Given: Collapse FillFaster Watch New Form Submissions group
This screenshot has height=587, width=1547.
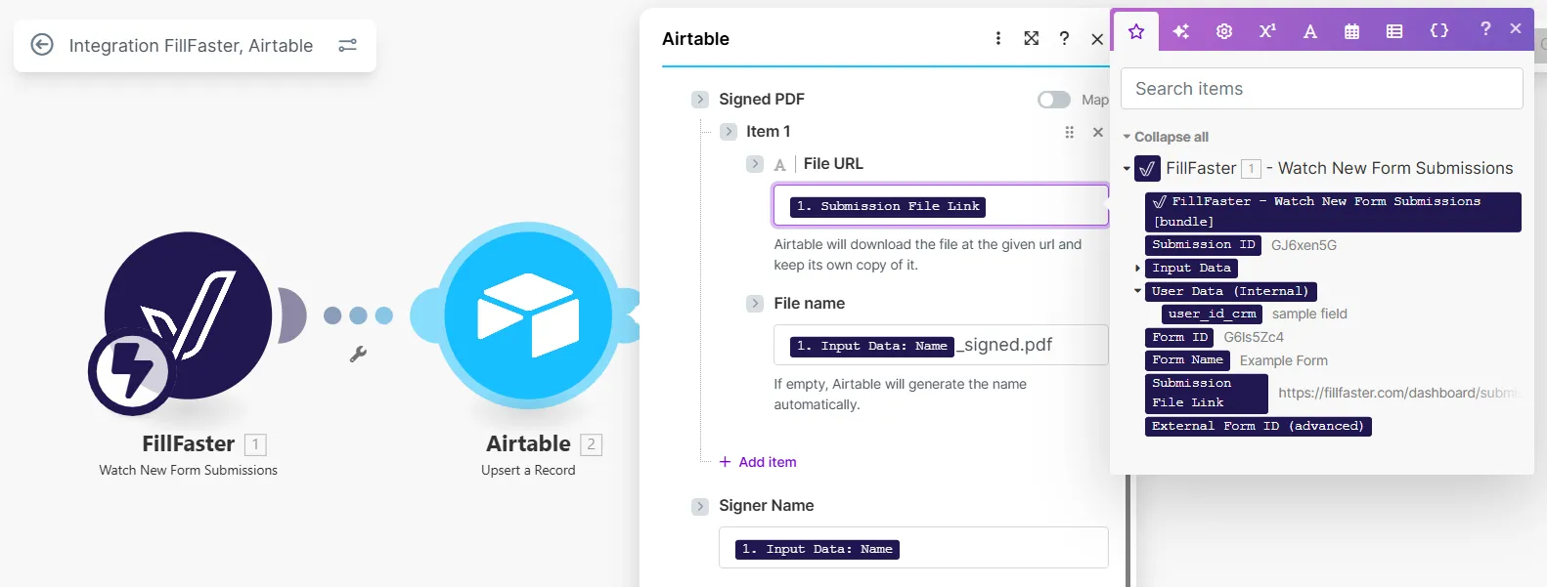Looking at the screenshot, I should click(1127, 169).
